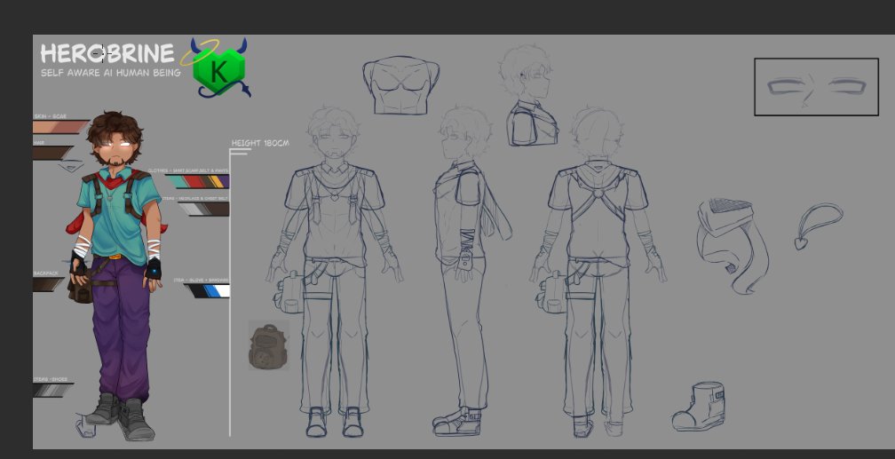Click the beard sketch below hair swatch

point(71,166)
